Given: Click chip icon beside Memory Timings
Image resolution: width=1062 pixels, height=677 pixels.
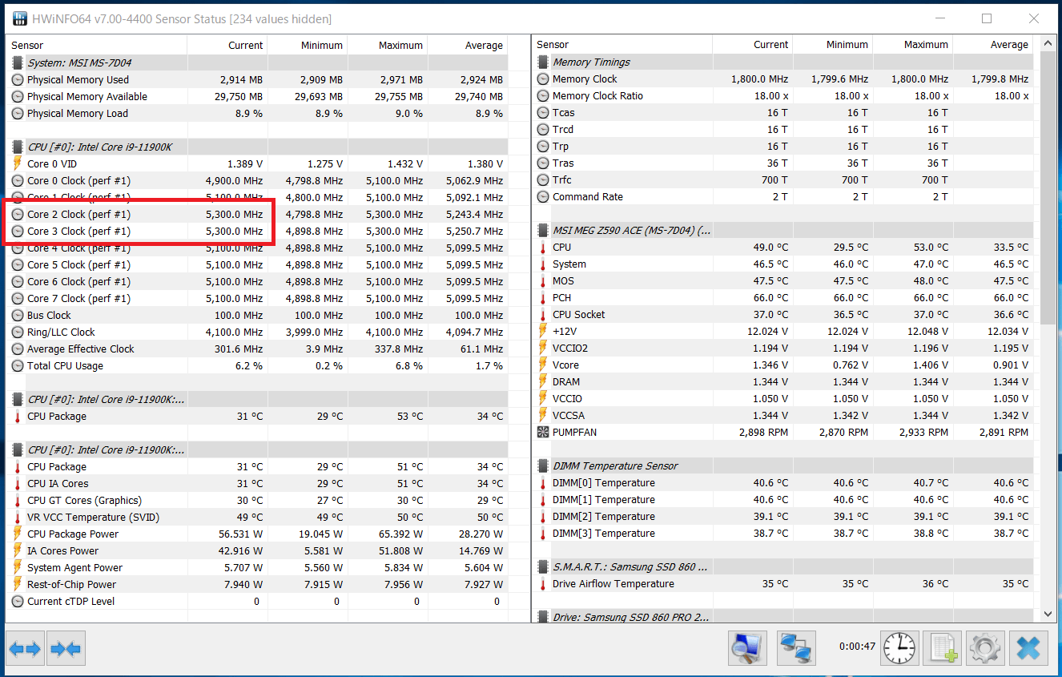Looking at the screenshot, I should (x=543, y=62).
